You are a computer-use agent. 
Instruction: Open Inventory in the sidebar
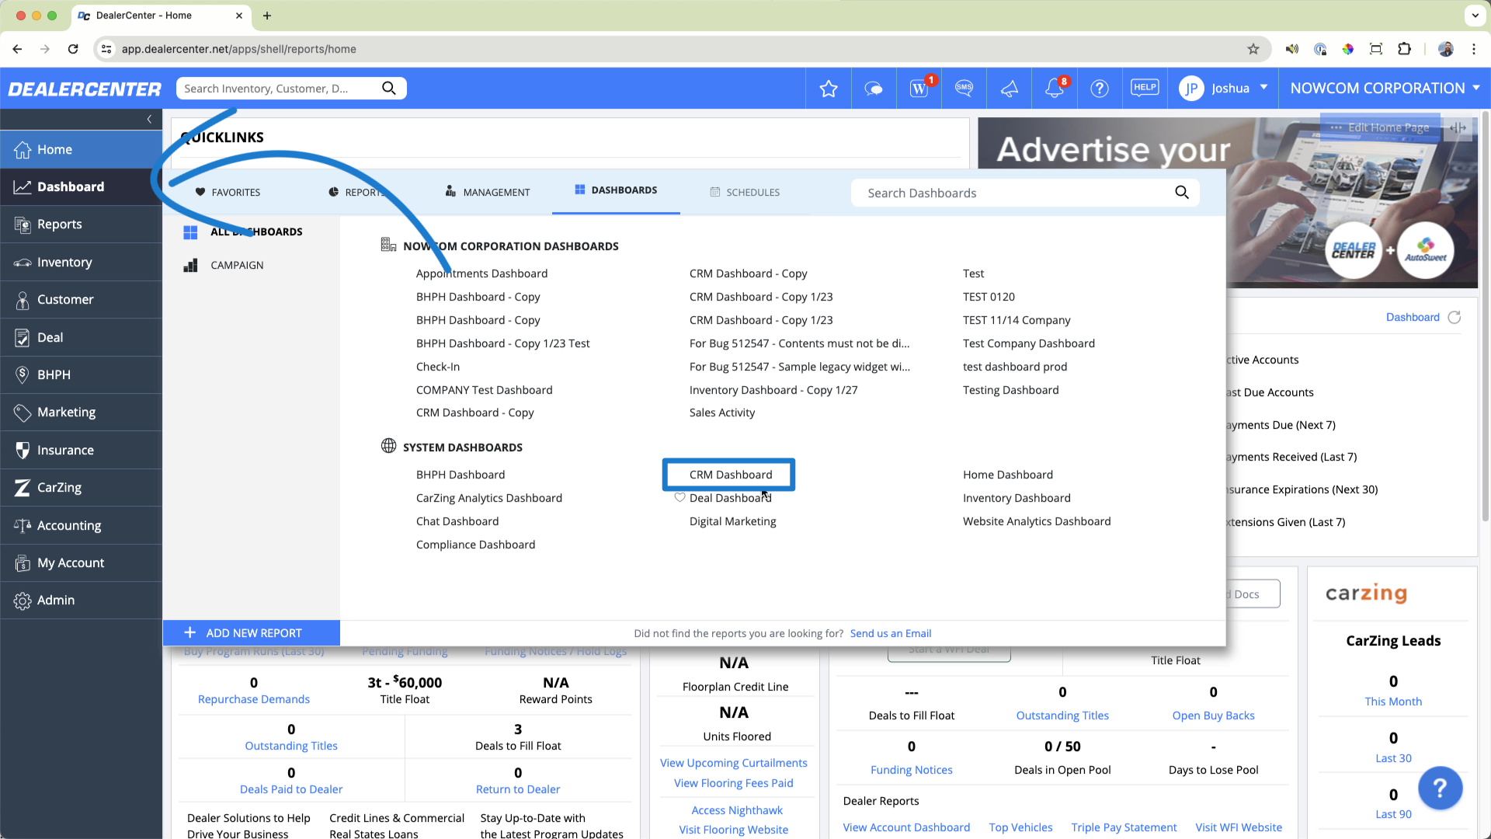point(82,263)
